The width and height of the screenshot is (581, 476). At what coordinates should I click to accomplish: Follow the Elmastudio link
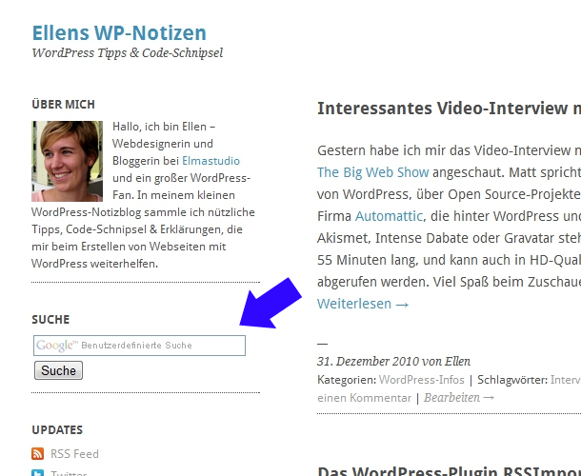pyautogui.click(x=210, y=161)
